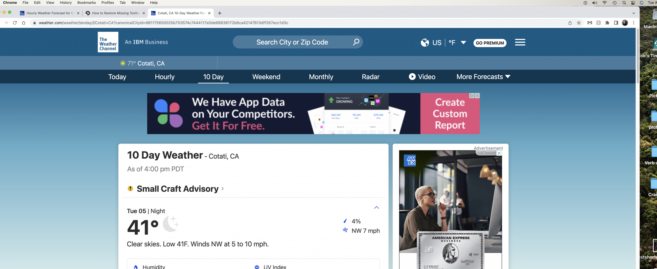Click the Small Craft Advisory alert icon
This screenshot has height=269, width=657.
[x=130, y=188]
